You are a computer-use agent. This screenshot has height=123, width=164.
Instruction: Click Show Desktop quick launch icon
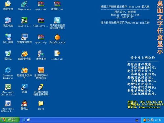pos(29,120)
